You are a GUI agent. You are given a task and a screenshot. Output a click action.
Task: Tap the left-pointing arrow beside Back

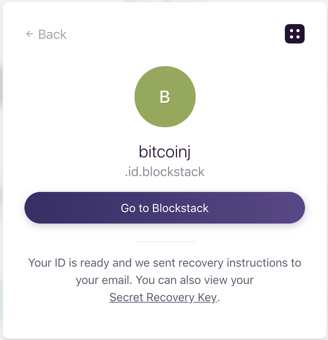pyautogui.click(x=29, y=34)
